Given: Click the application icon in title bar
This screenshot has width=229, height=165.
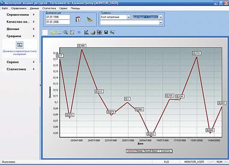Looking at the screenshot, I should pos(2,3).
